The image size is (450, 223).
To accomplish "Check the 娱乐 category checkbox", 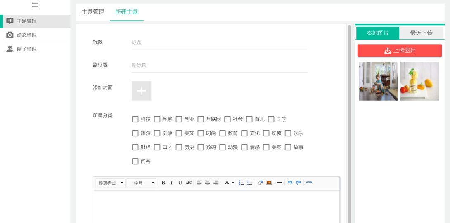I will (x=288, y=133).
